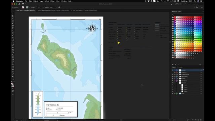Select the Type tool
The height and width of the screenshot is (121, 215).
[x=13, y=28]
